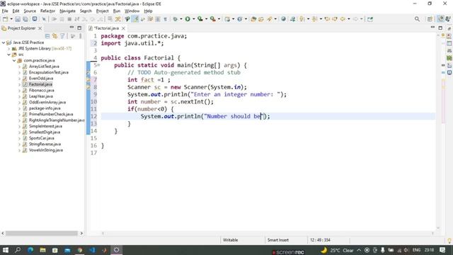Collapse the src folder node
Viewport: 453px width, 255px height.
(x=9, y=55)
